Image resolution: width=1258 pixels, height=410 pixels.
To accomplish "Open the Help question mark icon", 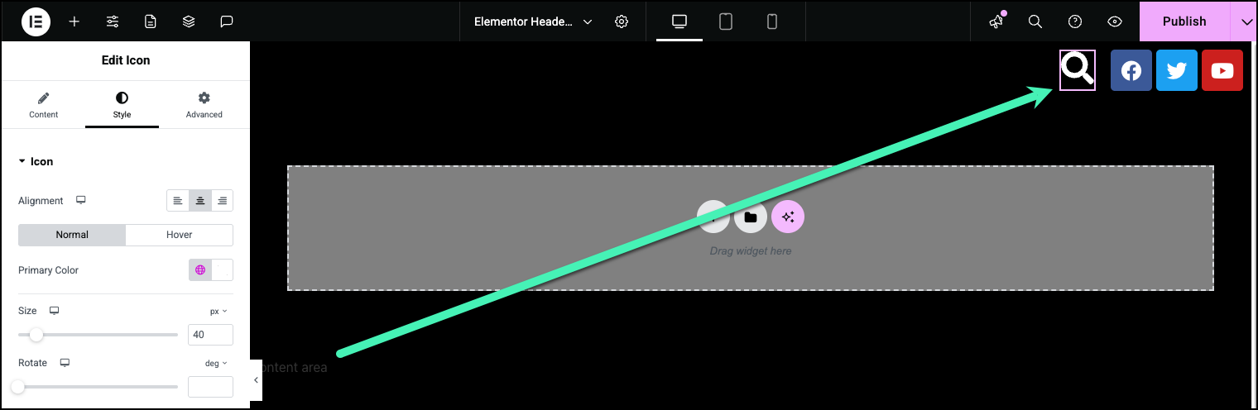I will [1075, 21].
